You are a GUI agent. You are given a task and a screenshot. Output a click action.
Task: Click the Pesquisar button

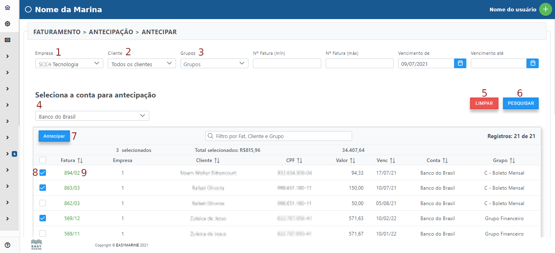tap(520, 103)
